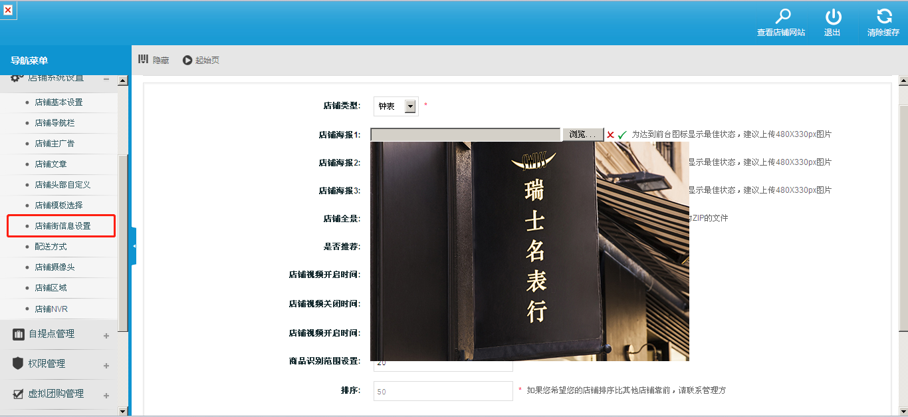The image size is (908, 417).
Task: Click the 瑞士名表行 poster preview image
Action: click(530, 251)
